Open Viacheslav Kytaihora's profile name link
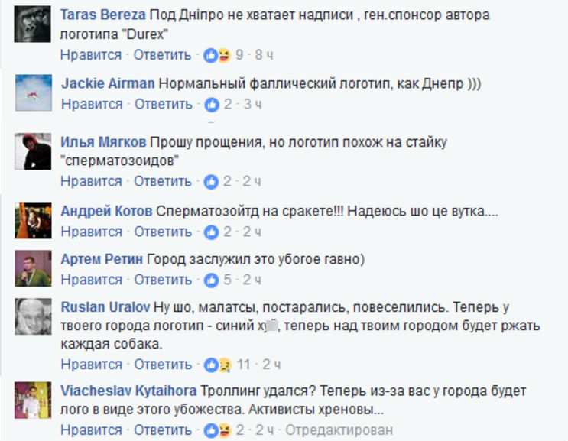The height and width of the screenshot is (441, 568). pos(129,391)
